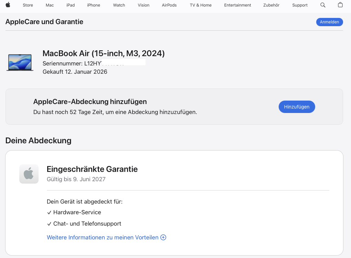Screen dimensions: 351x258
Task: Open the search magnifier icon
Action: point(322,5)
